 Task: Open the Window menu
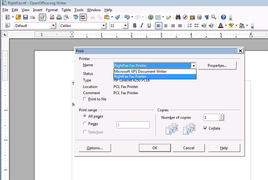[94, 10]
